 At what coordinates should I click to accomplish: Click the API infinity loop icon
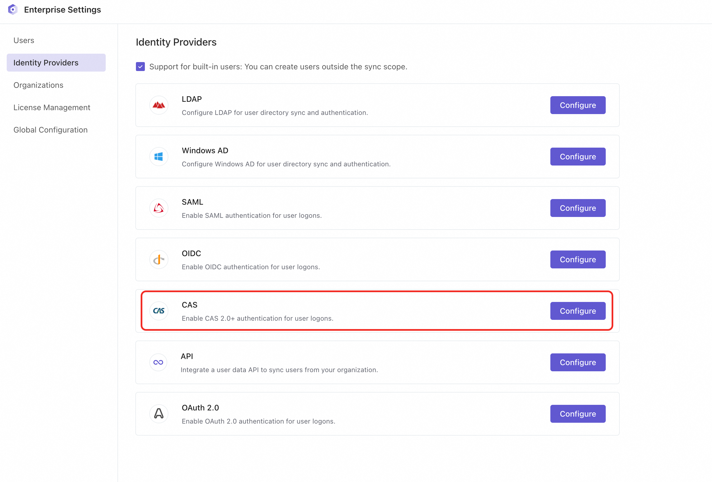point(158,363)
